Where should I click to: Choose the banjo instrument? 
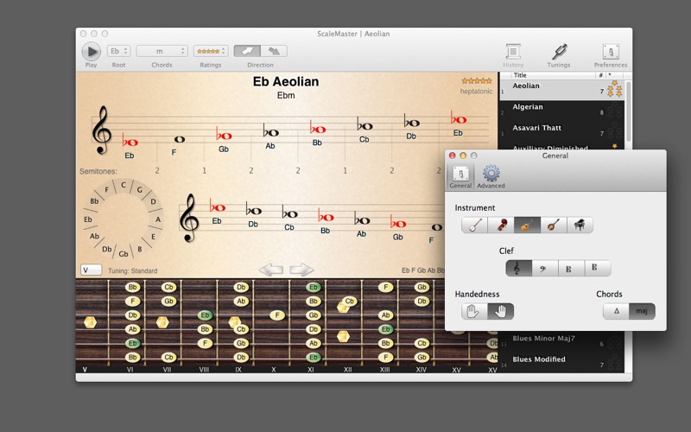474,226
